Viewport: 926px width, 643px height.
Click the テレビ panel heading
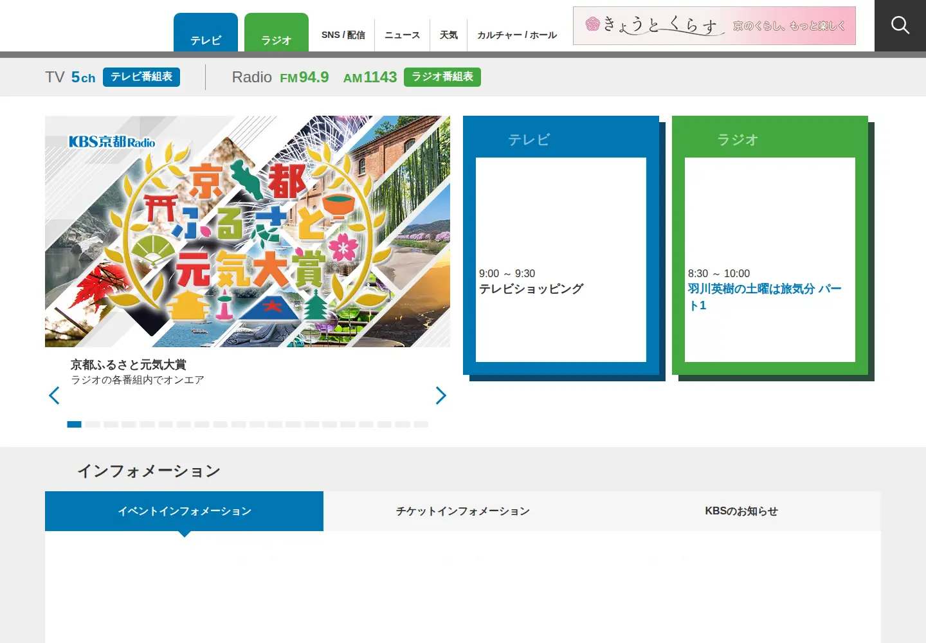tap(529, 140)
